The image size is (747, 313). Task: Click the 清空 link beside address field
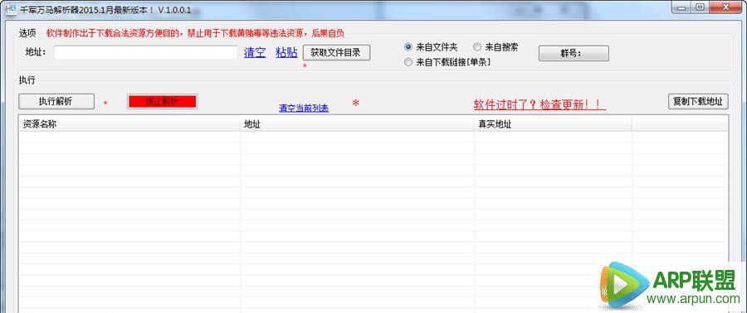(x=255, y=53)
